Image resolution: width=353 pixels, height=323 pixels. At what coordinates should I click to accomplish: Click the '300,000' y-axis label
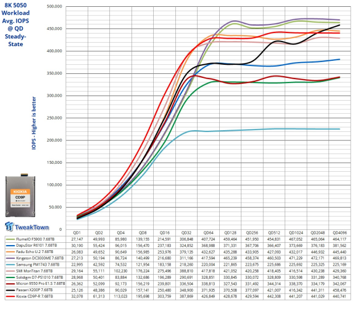(x=55, y=96)
